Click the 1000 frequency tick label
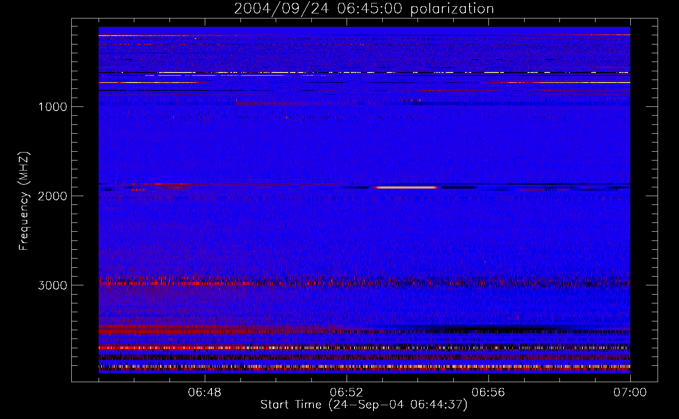This screenshot has width=679, height=419. (52, 106)
